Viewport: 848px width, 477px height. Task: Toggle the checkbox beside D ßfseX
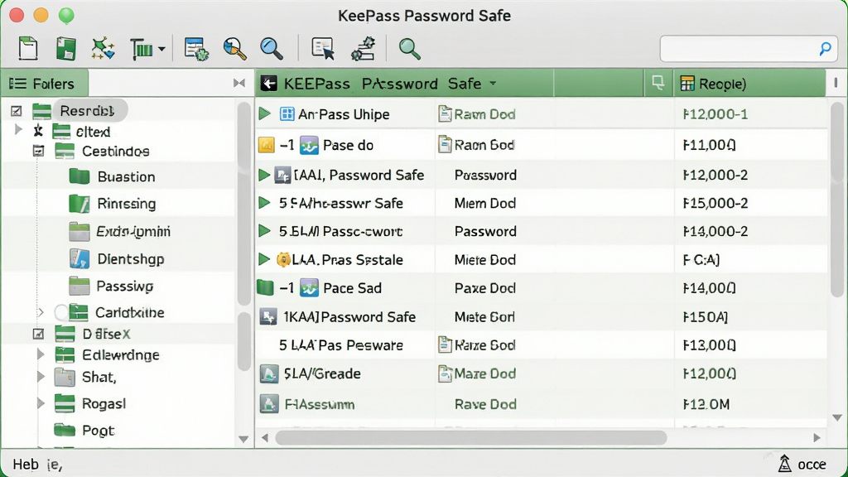pos(38,334)
